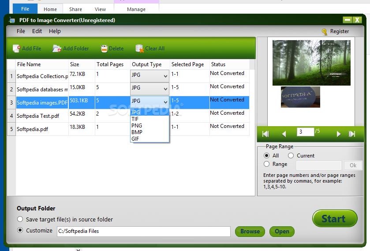The image size is (370, 251).
Task: Click the Size column header
Action: 82,64
